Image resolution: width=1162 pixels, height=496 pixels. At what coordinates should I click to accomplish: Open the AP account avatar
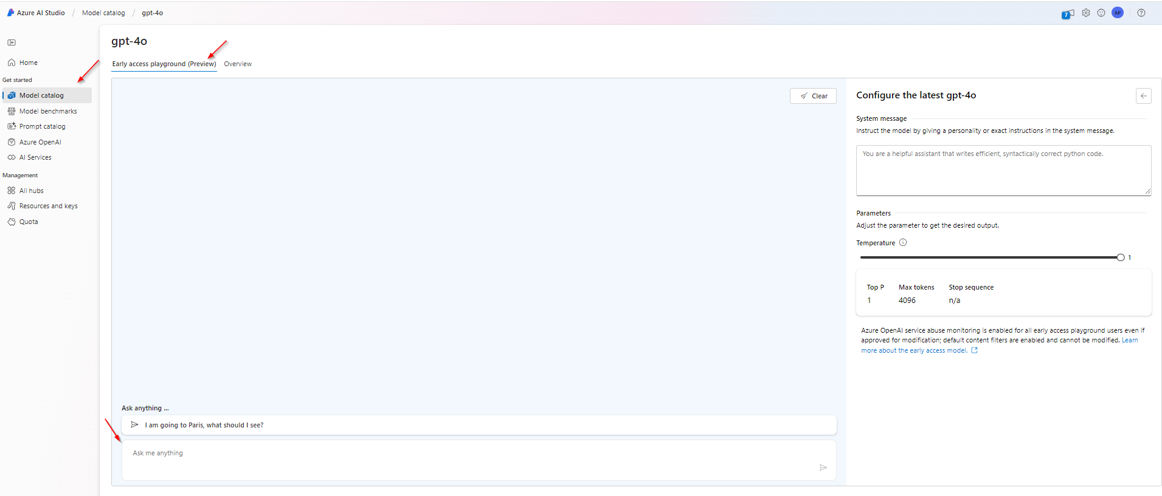point(1118,13)
